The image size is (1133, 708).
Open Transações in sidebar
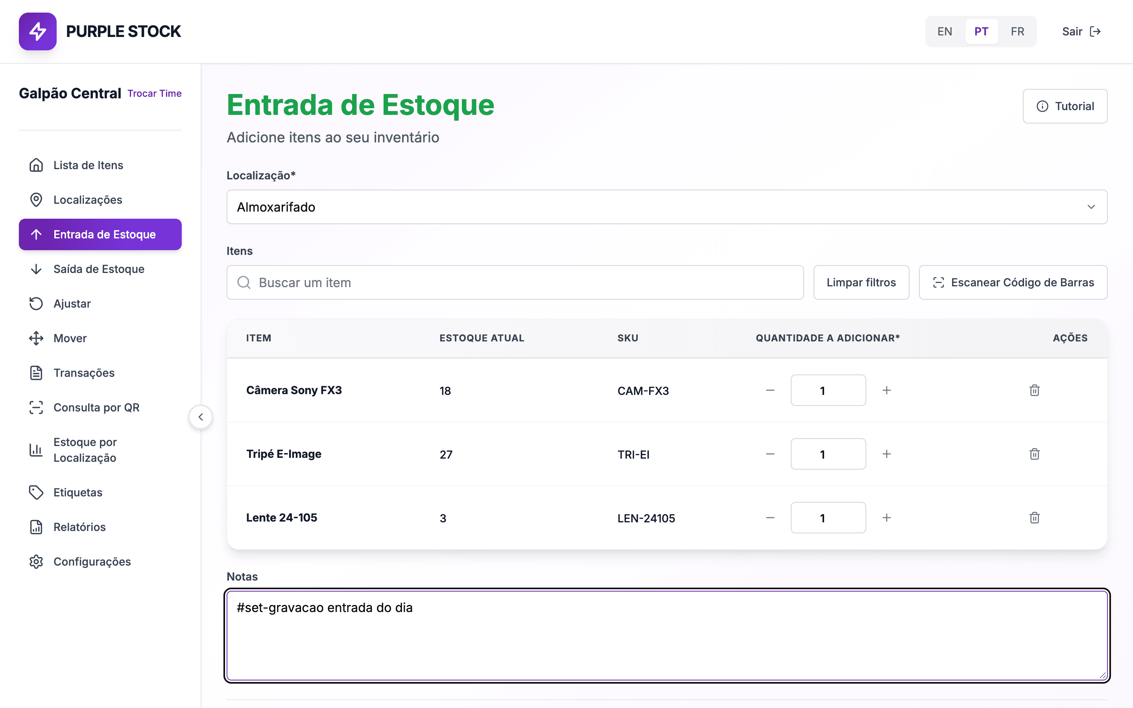[x=100, y=373]
